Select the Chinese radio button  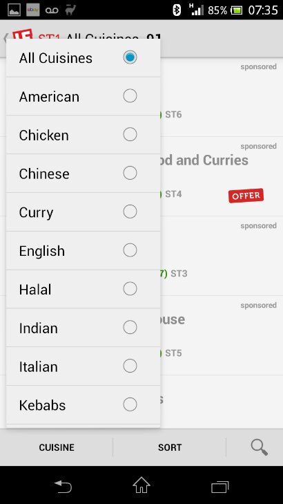[x=130, y=173]
